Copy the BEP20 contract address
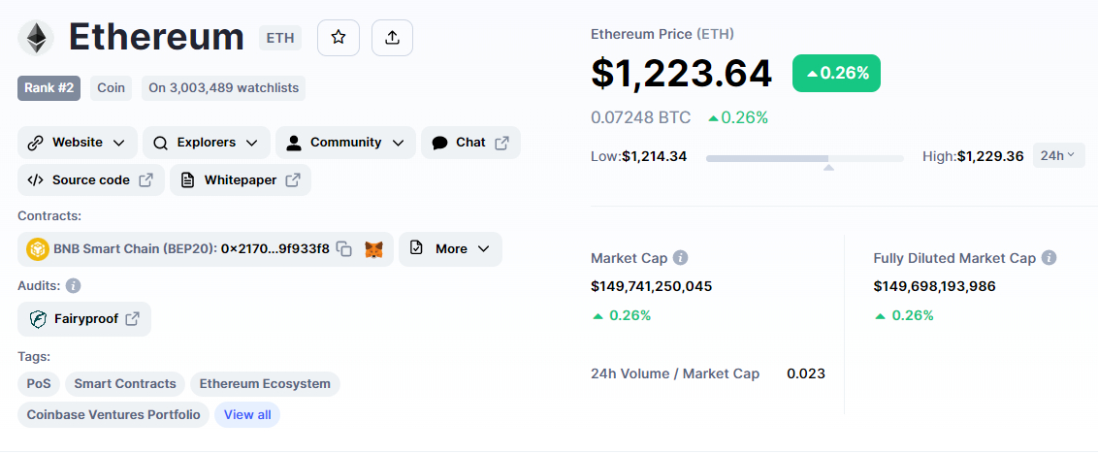Screen dimensions: 1098x454 pos(343,248)
